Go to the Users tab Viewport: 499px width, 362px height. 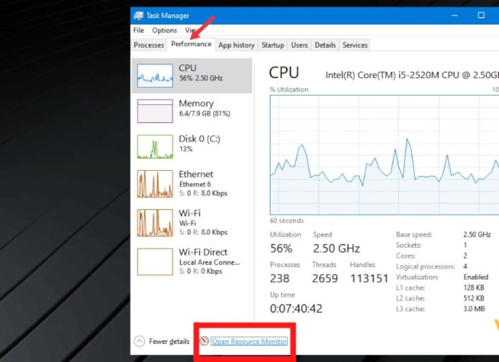point(299,45)
